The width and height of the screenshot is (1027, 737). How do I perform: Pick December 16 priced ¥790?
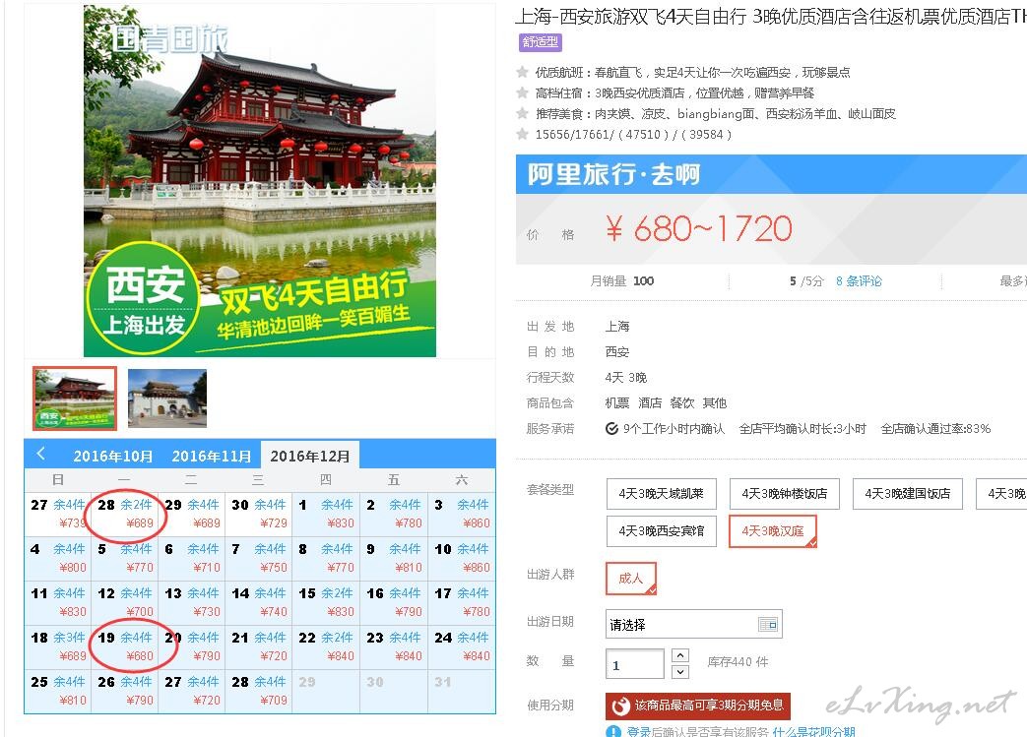pyautogui.click(x=394, y=602)
